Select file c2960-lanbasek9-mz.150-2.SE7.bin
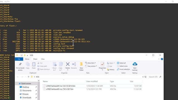The height and width of the screenshot is (100, 178). tap(60, 89)
